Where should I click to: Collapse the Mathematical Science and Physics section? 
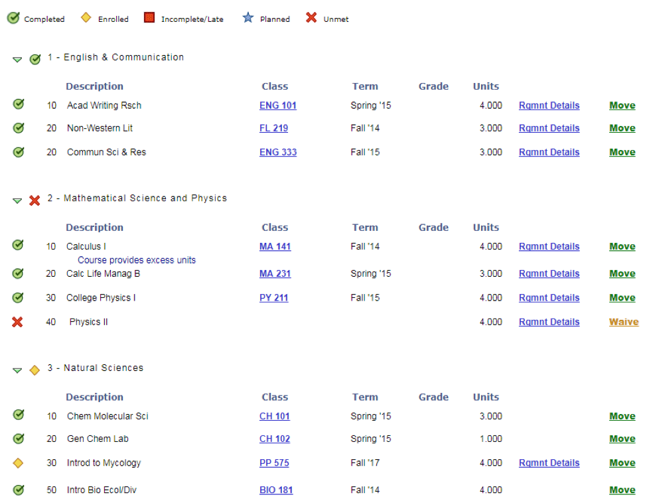(x=17, y=200)
